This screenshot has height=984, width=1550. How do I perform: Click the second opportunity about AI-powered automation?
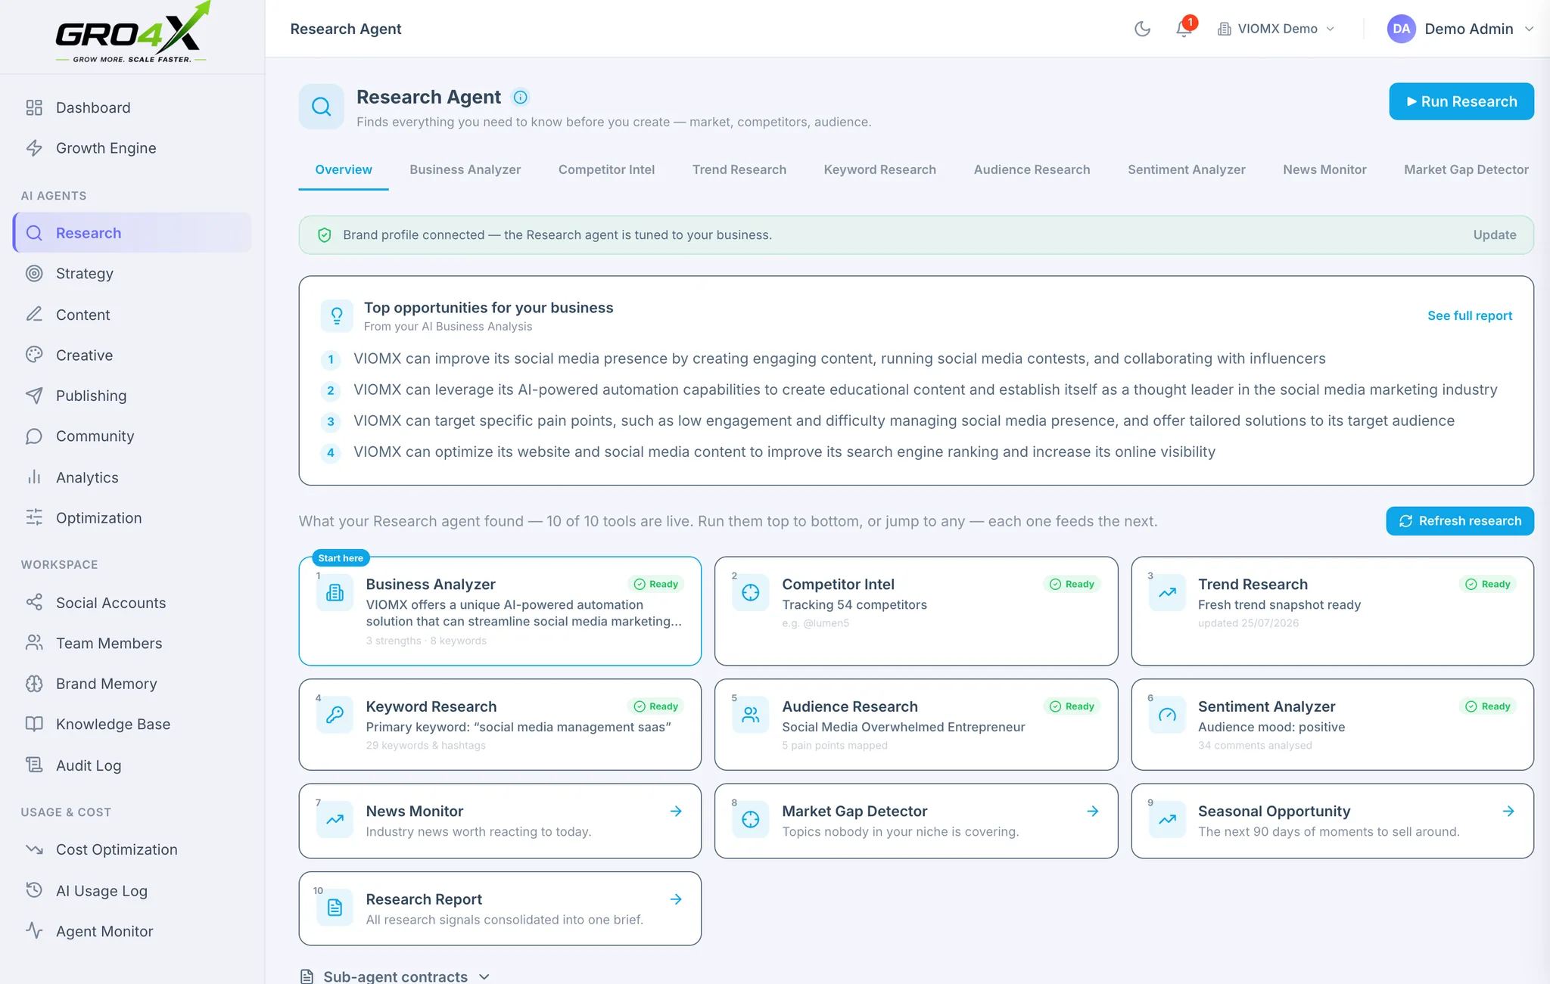click(x=926, y=390)
